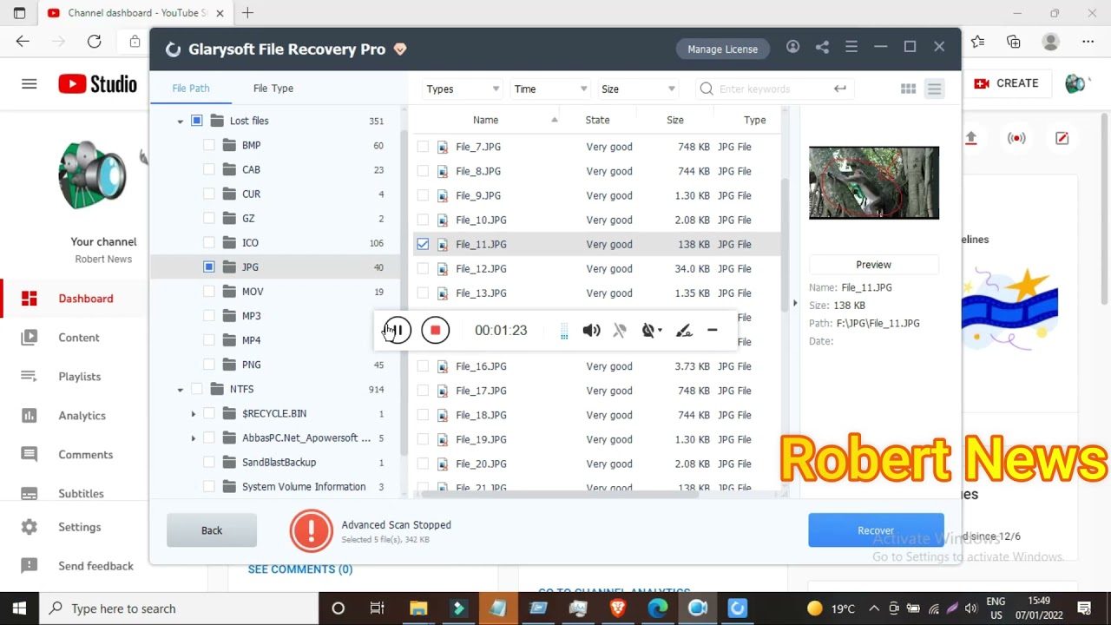Open Windows Task View

click(x=378, y=609)
